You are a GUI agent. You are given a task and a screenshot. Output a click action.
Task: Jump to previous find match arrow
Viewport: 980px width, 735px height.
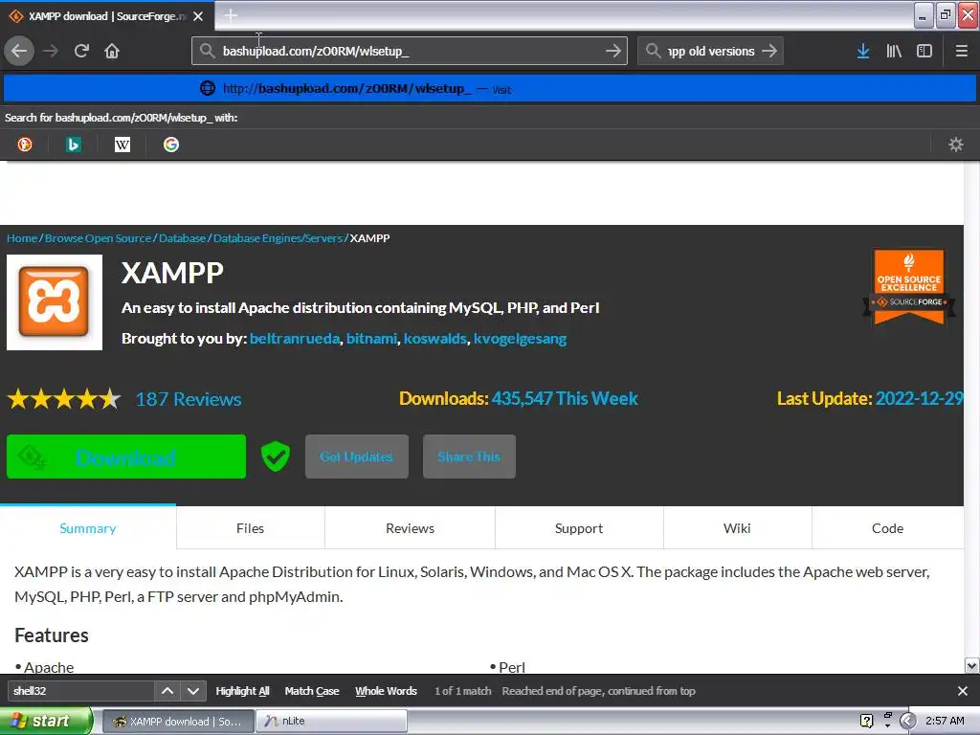pos(167,691)
